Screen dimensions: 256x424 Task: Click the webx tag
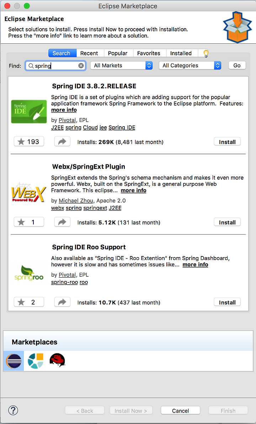pyautogui.click(x=58, y=208)
